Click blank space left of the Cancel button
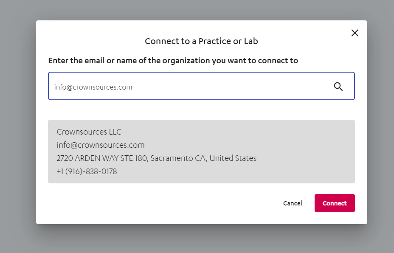This screenshot has width=394, height=253. [x=170, y=203]
